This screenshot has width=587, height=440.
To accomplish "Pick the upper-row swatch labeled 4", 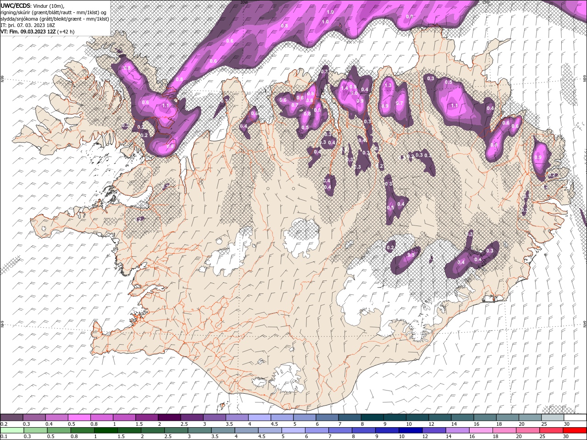I will tap(260, 417).
